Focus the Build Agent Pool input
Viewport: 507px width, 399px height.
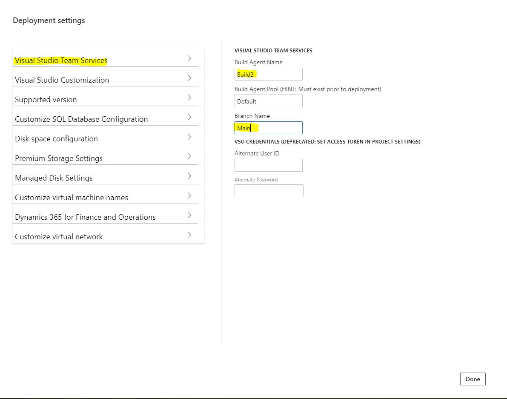pyautogui.click(x=268, y=101)
